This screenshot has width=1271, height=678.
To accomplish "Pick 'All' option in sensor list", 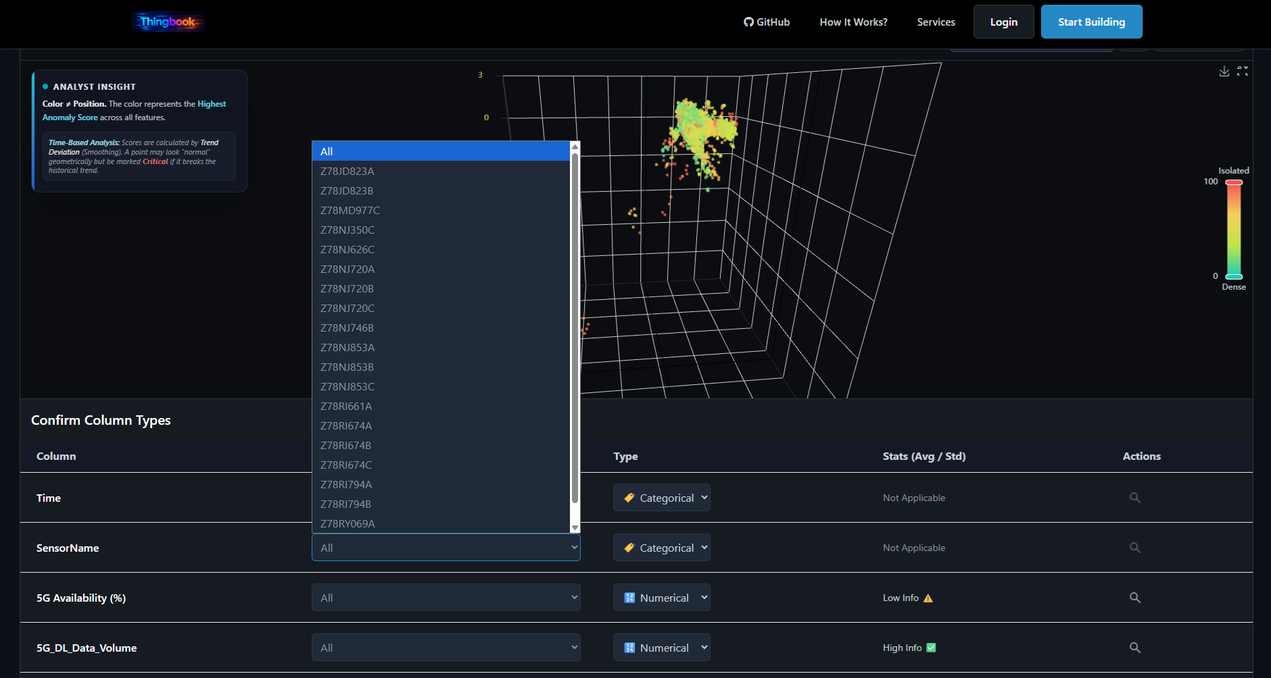I will pos(327,151).
